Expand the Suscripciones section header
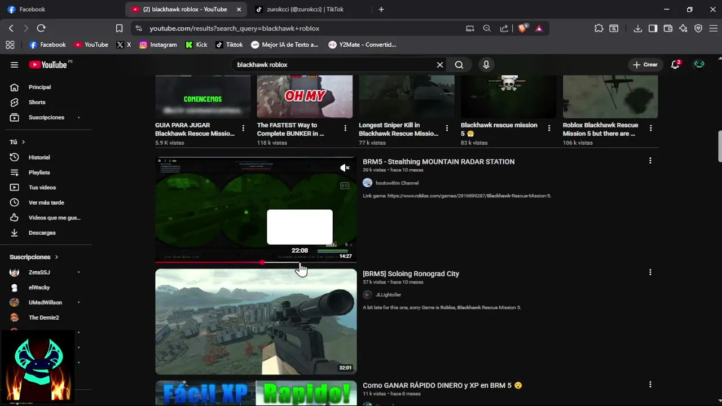The height and width of the screenshot is (406, 722). pos(34,257)
